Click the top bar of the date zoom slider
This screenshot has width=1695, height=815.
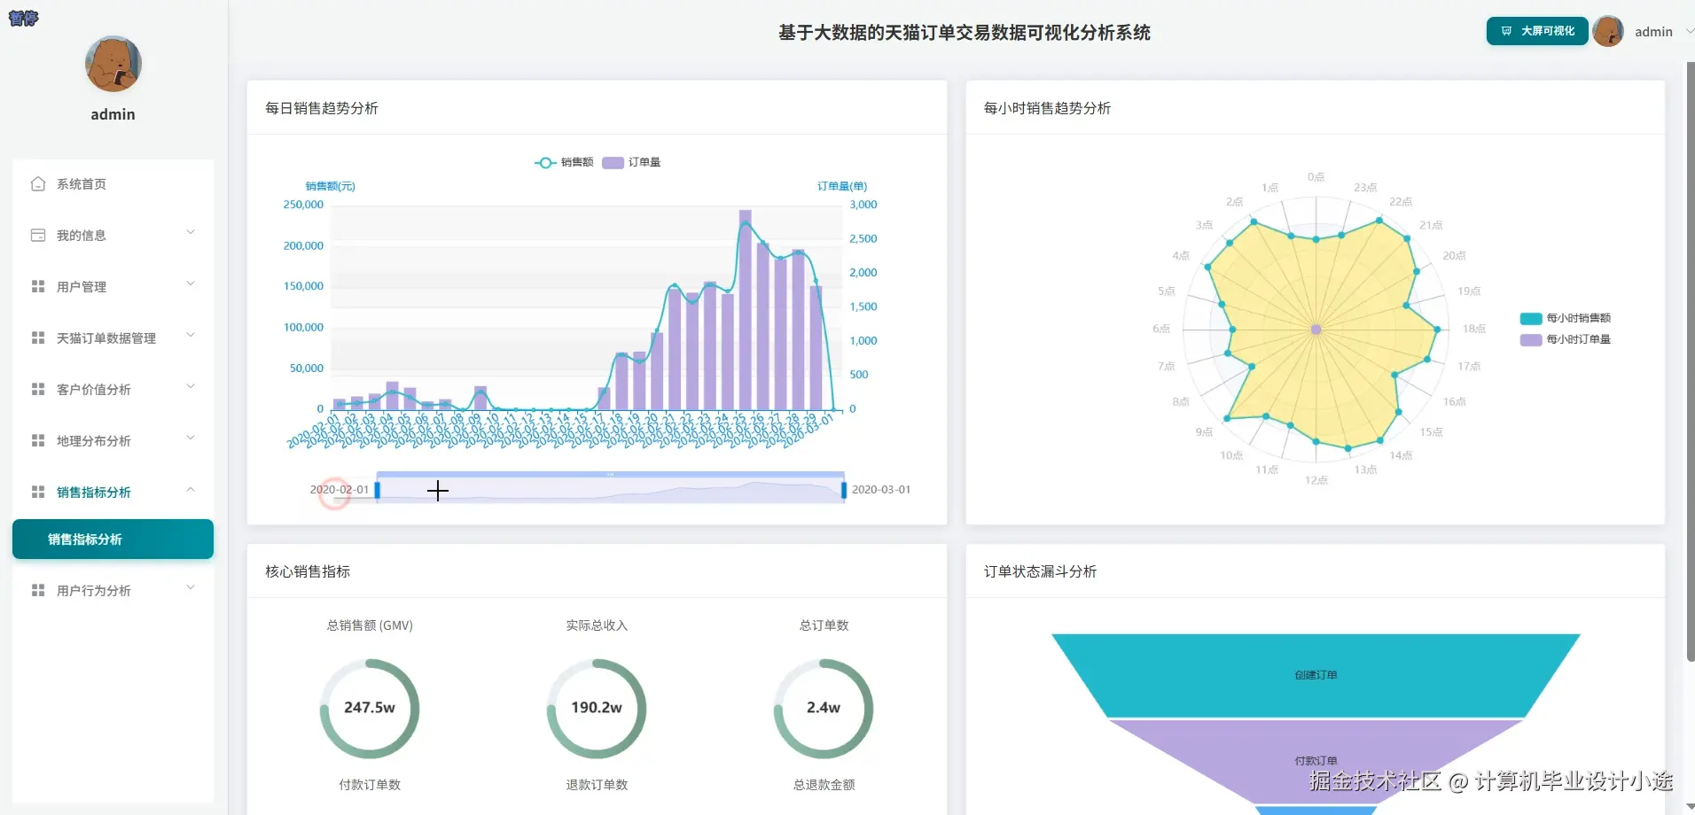(x=611, y=475)
